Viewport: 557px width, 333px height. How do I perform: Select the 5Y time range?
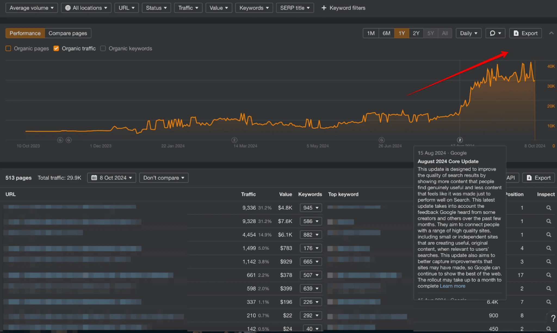click(x=431, y=33)
